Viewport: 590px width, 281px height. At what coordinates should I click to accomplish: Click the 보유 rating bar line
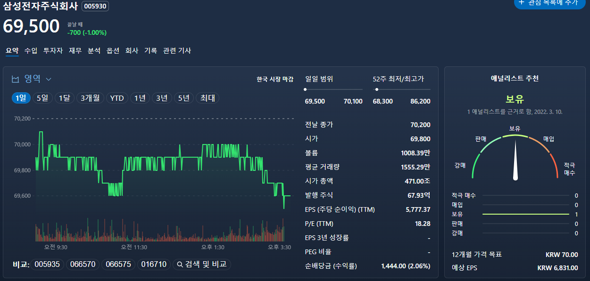(x=526, y=214)
